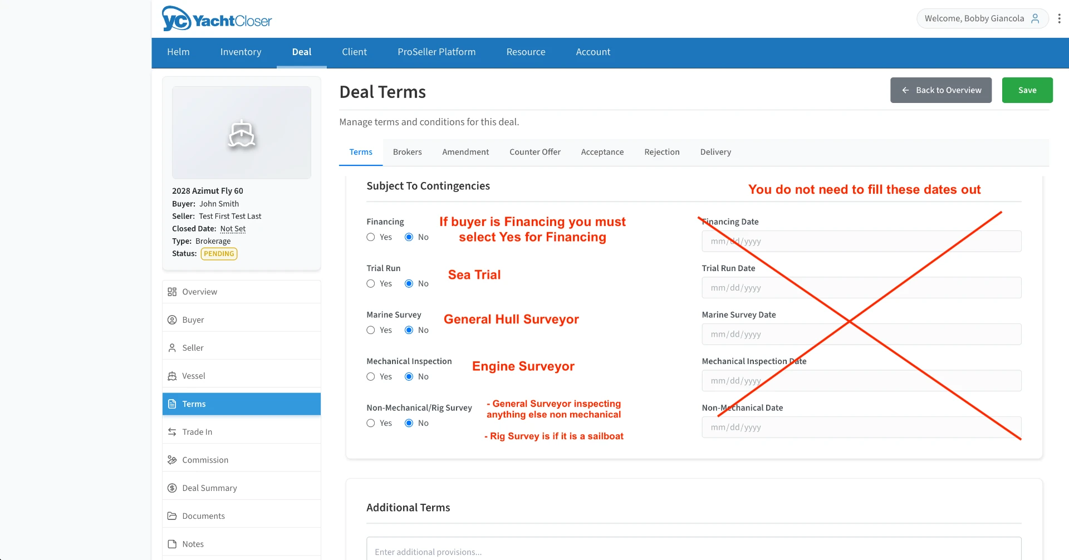Open Commission in the deal sidebar
Screen dimensions: 1069x560
tap(242, 460)
